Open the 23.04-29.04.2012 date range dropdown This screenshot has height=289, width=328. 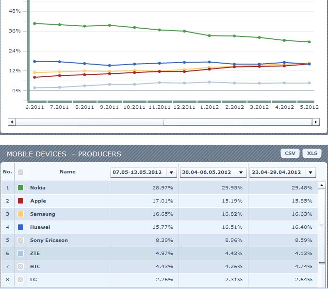(311, 172)
